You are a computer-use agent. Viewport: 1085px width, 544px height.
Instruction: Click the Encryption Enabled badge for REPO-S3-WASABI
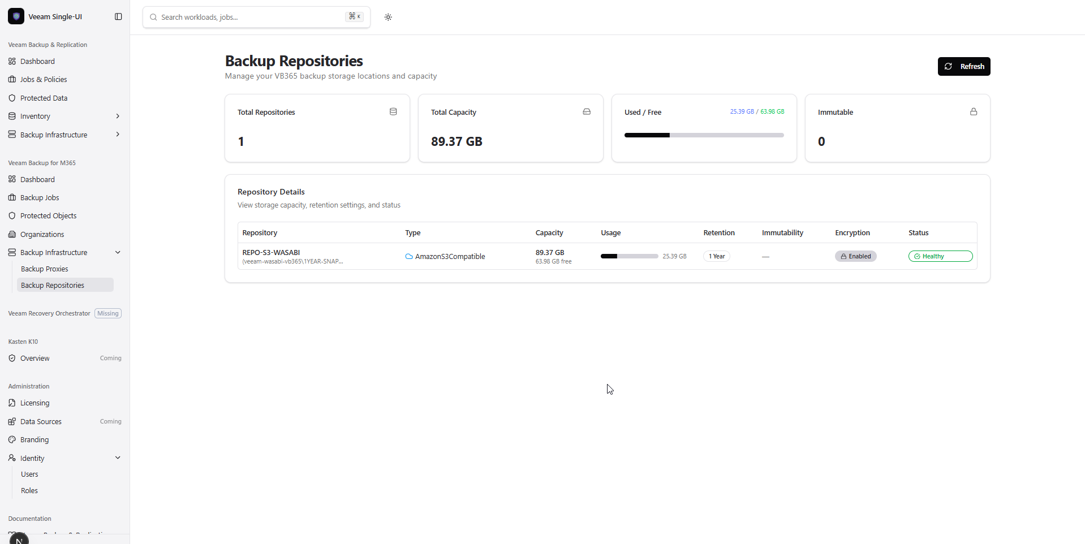tap(855, 256)
